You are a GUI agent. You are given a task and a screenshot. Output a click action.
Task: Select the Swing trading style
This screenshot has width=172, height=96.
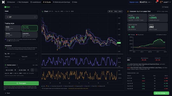click(x=13, y=35)
